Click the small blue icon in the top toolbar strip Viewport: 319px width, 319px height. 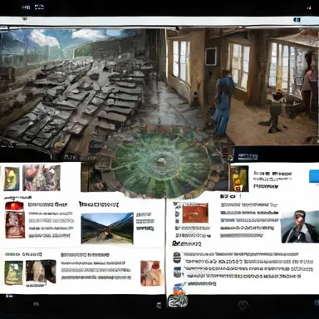click(297, 20)
